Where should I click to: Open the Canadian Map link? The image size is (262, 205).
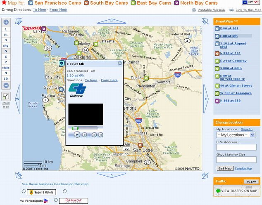coord(243,168)
